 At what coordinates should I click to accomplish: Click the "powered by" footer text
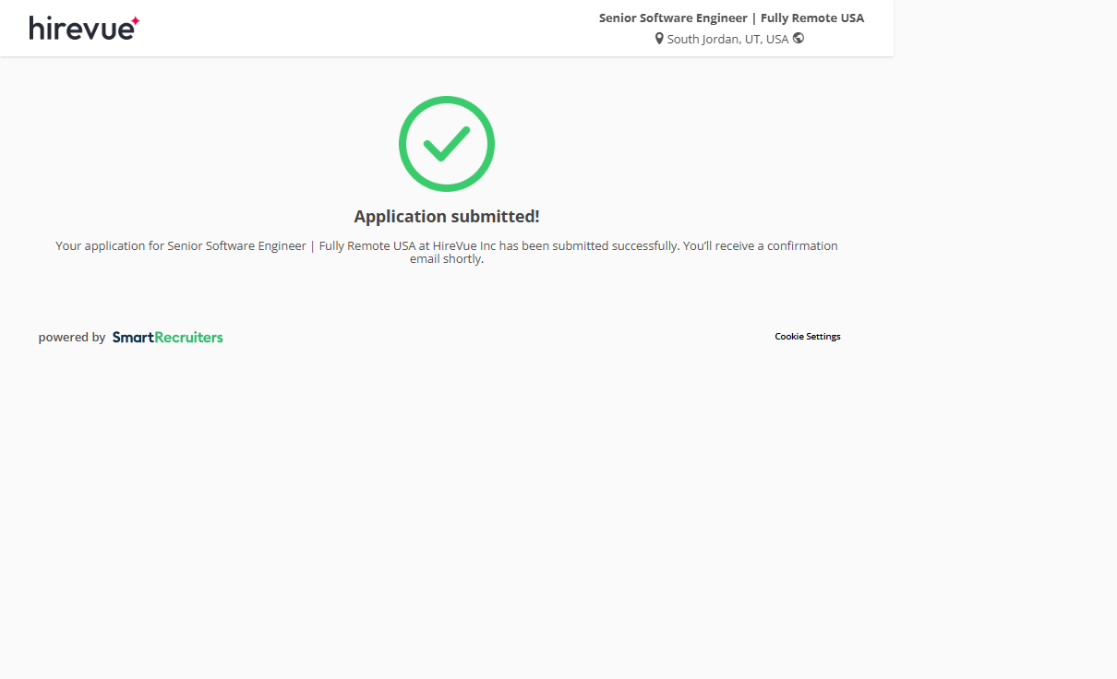[x=72, y=338]
